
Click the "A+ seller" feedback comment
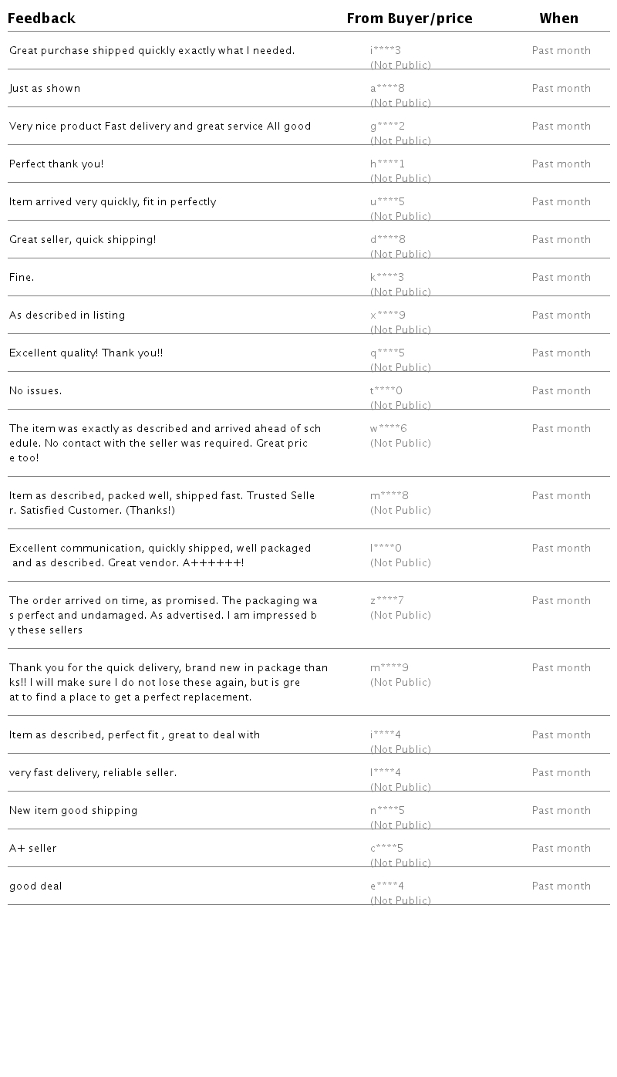(33, 849)
